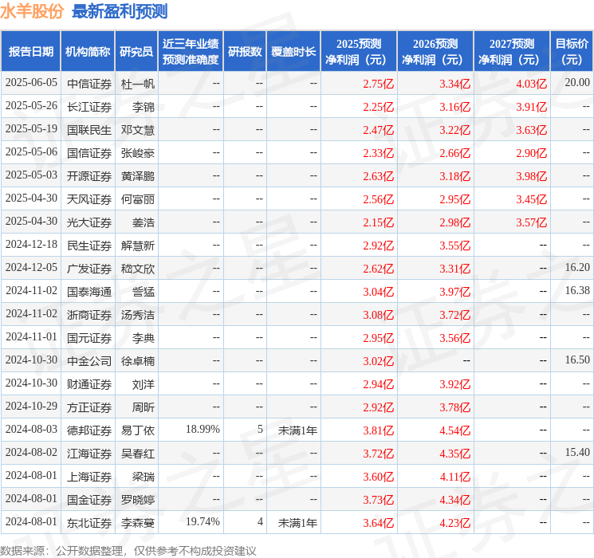
Task: Click the 3.81亿 2025 forecast value
Action: [x=379, y=430]
